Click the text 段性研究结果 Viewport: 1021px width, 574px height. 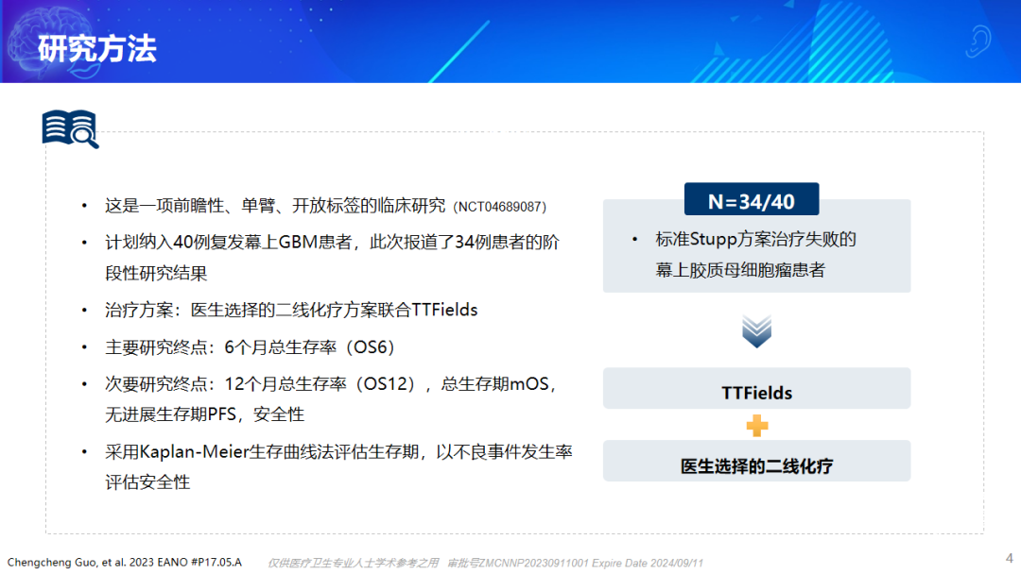point(156,273)
